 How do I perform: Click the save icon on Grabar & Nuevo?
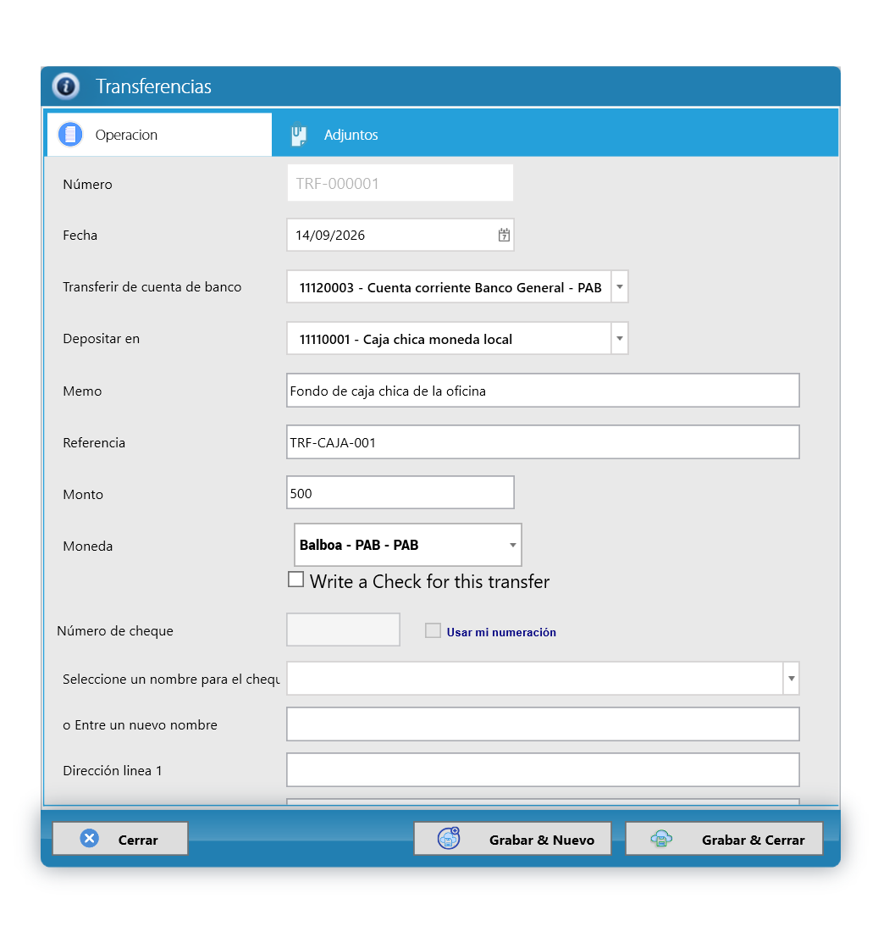449,838
